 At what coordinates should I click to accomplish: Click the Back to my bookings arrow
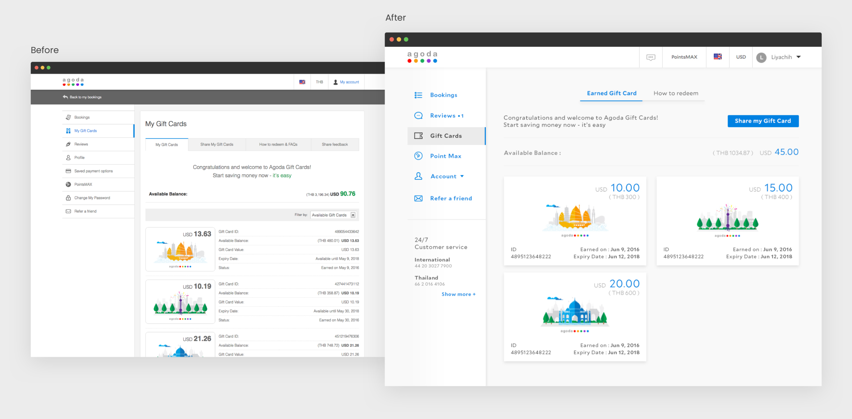[65, 97]
